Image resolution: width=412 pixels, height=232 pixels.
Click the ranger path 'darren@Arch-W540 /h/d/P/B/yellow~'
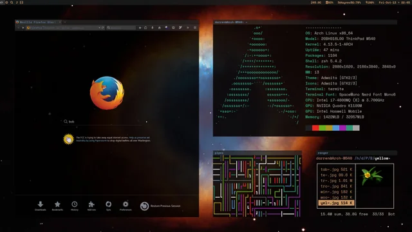pyautogui.click(x=353, y=159)
